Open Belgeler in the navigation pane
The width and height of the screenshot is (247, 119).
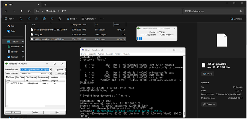coord(13,52)
